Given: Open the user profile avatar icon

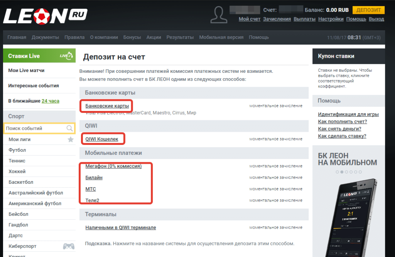Looking at the screenshot, I should (x=219, y=15).
